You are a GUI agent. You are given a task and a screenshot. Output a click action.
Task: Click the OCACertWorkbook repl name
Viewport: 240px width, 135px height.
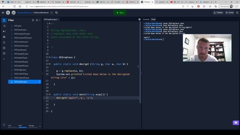(x=41, y=13)
